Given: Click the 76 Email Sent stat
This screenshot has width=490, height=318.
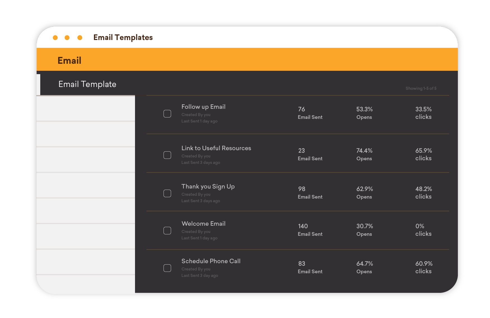Looking at the screenshot, I should click(x=310, y=113).
